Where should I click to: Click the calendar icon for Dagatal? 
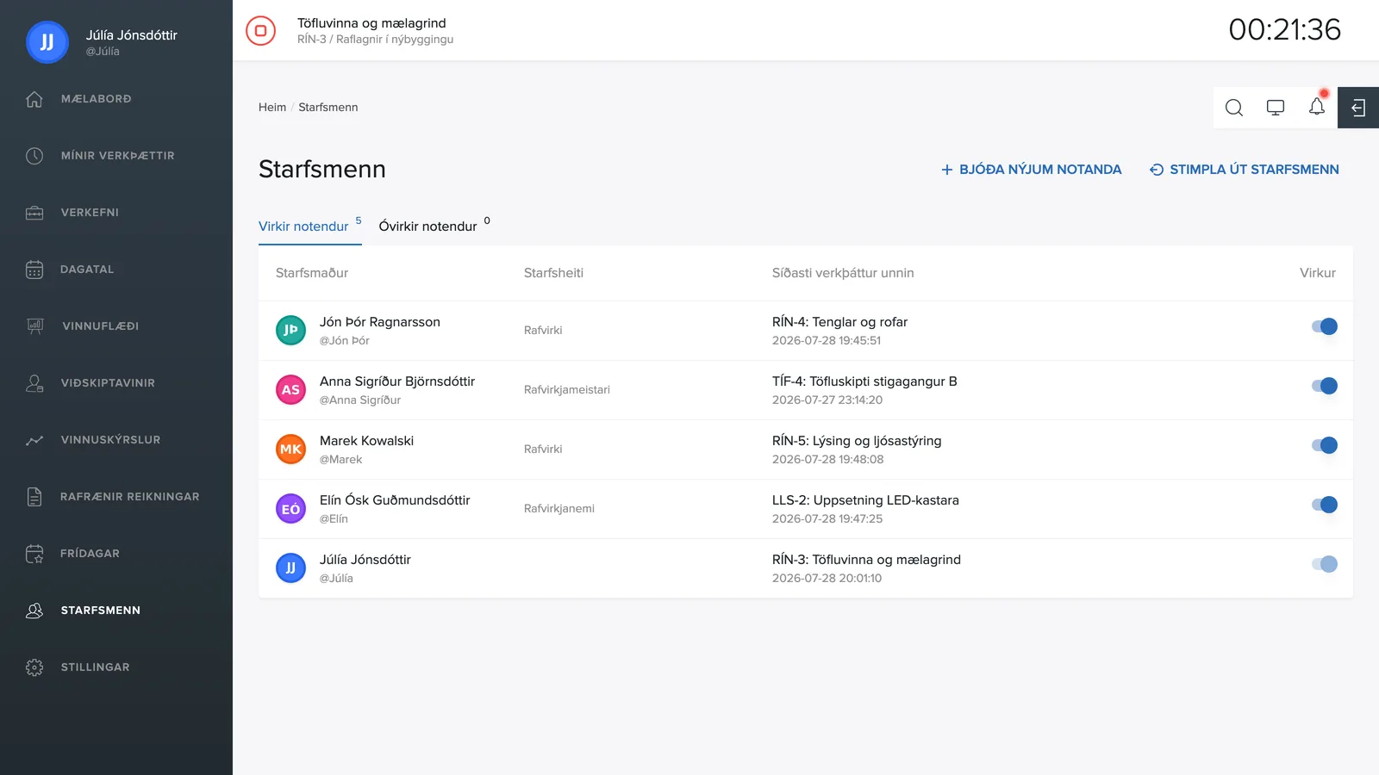click(34, 270)
